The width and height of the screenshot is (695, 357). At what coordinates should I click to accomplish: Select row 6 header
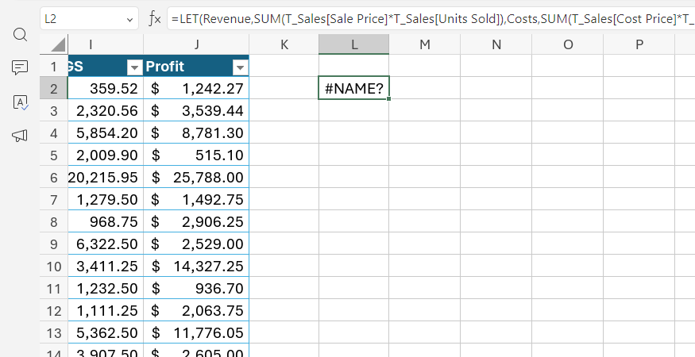(54, 177)
